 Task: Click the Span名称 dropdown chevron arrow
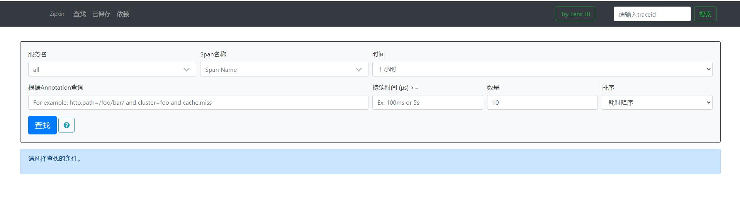pos(359,70)
